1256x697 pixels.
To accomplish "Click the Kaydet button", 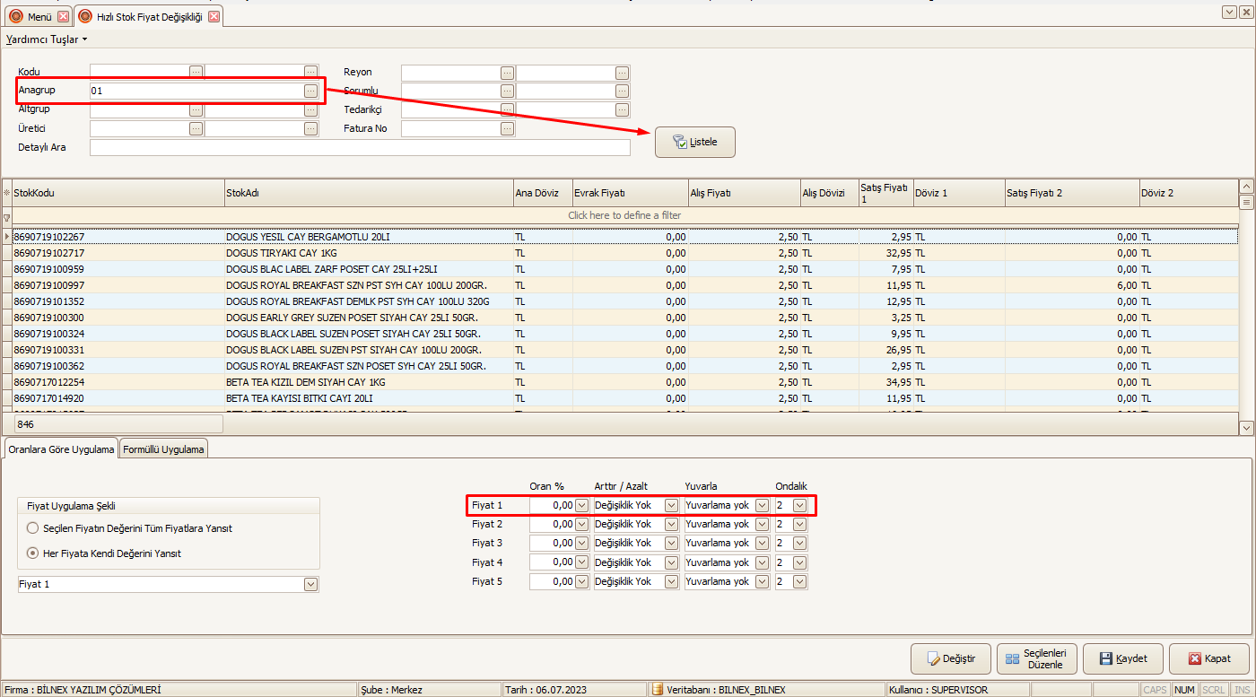I will 1123,658.
